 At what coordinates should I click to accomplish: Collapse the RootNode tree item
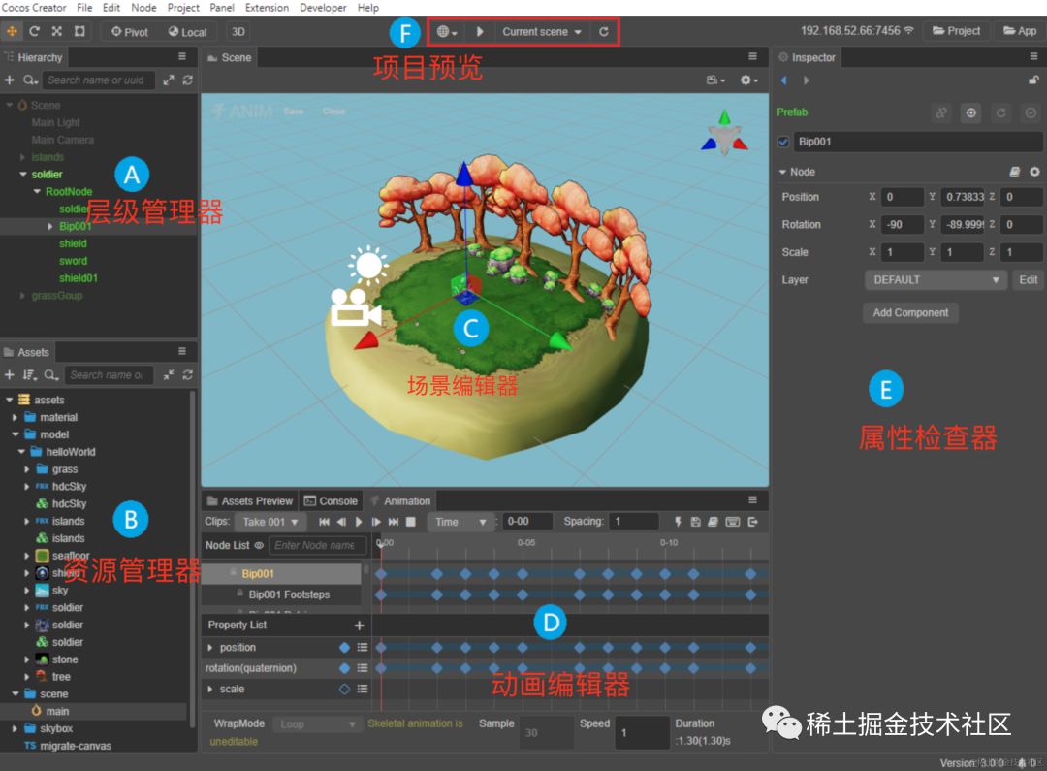pyautogui.click(x=38, y=192)
